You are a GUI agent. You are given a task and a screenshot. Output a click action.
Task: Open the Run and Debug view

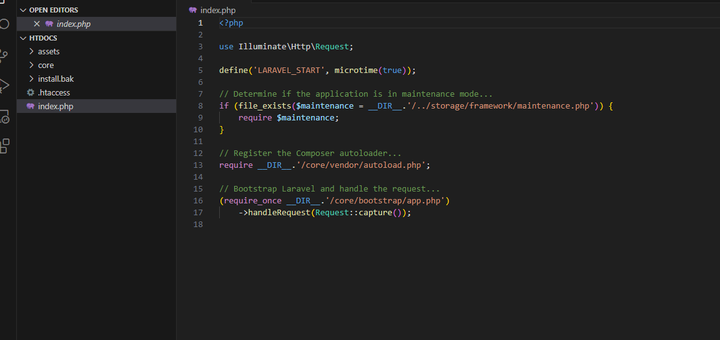(4, 86)
